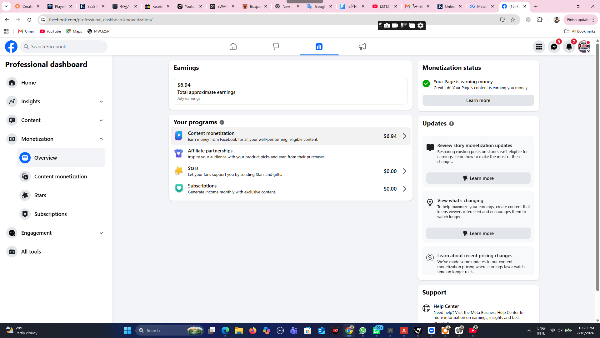Viewport: 600px width, 338px height.
Task: Open Stars in the sidebar
Action: click(x=61, y=195)
